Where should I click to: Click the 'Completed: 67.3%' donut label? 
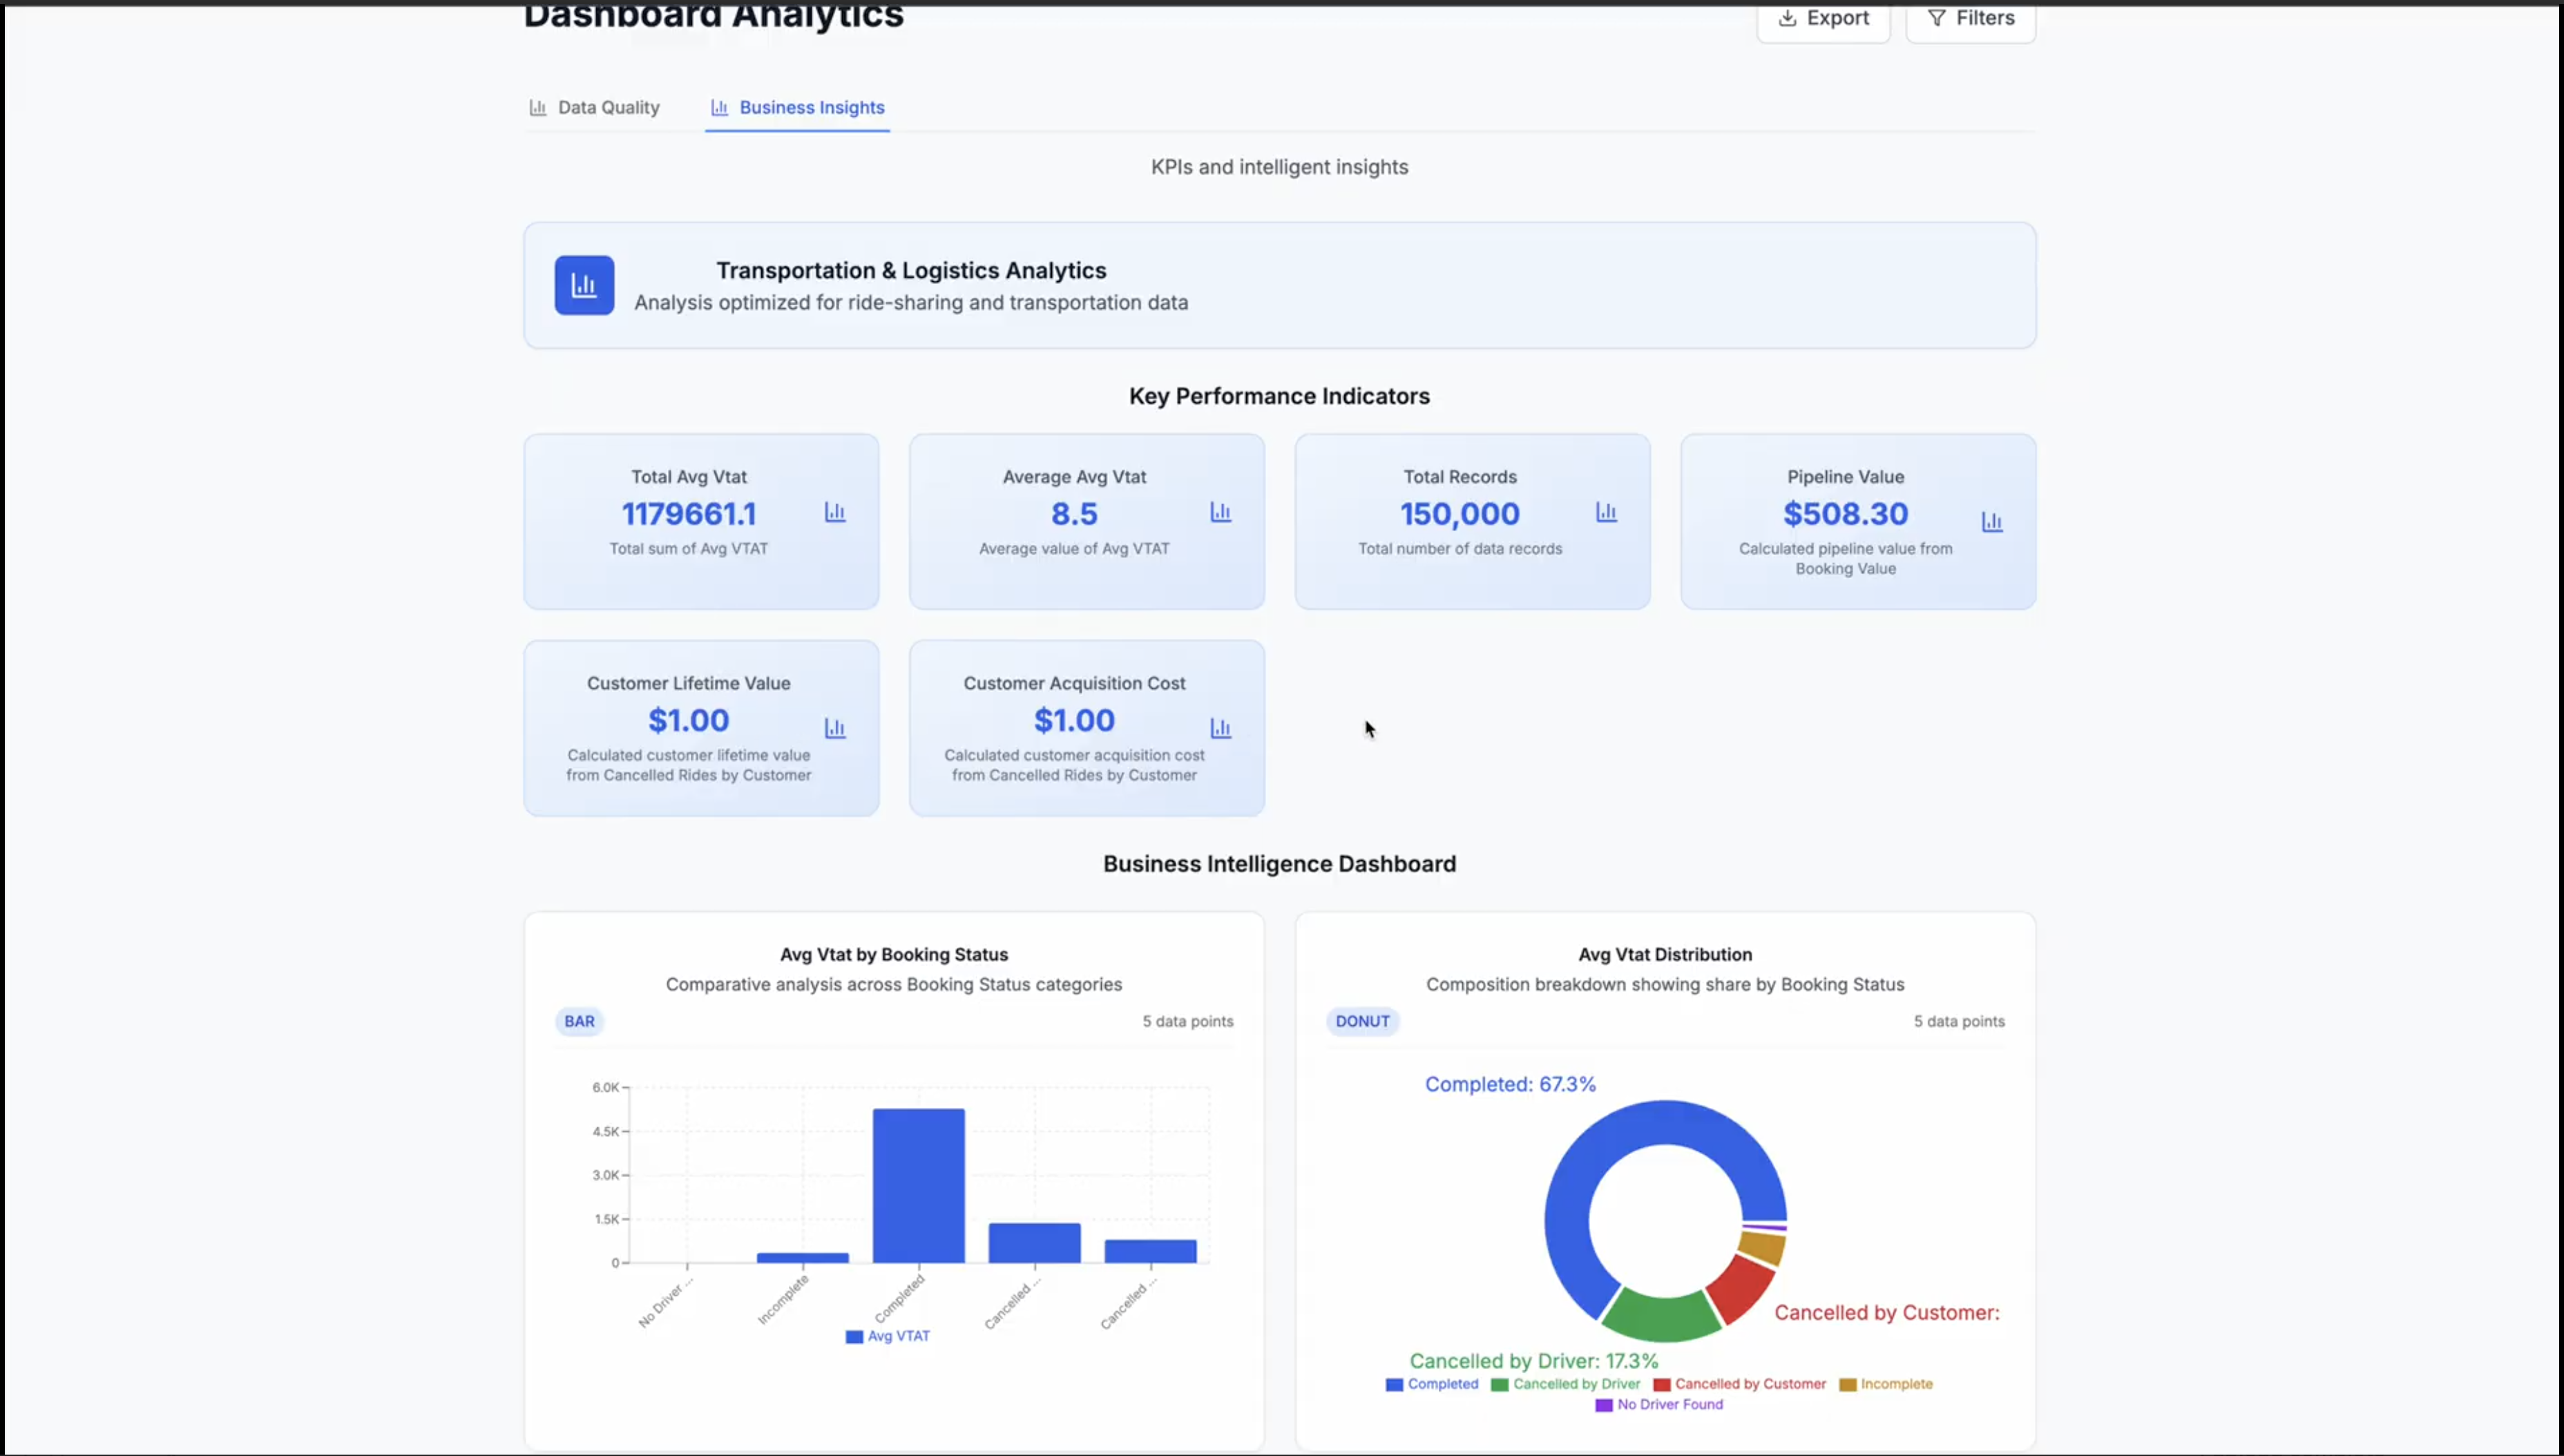1510,1084
